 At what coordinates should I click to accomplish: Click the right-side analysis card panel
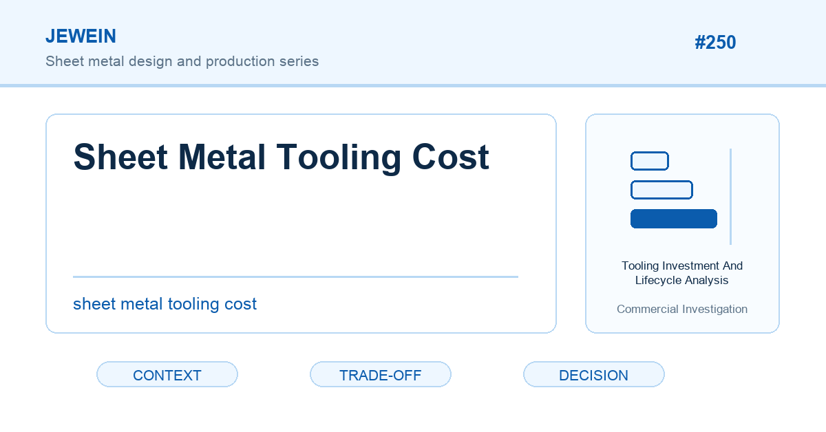pyautogui.click(x=682, y=224)
